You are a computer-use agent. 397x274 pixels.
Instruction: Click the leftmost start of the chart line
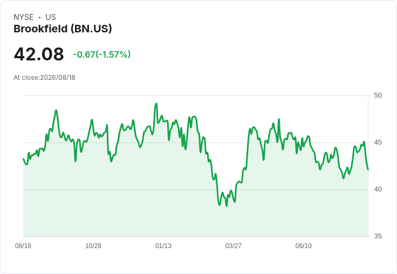point(23,159)
